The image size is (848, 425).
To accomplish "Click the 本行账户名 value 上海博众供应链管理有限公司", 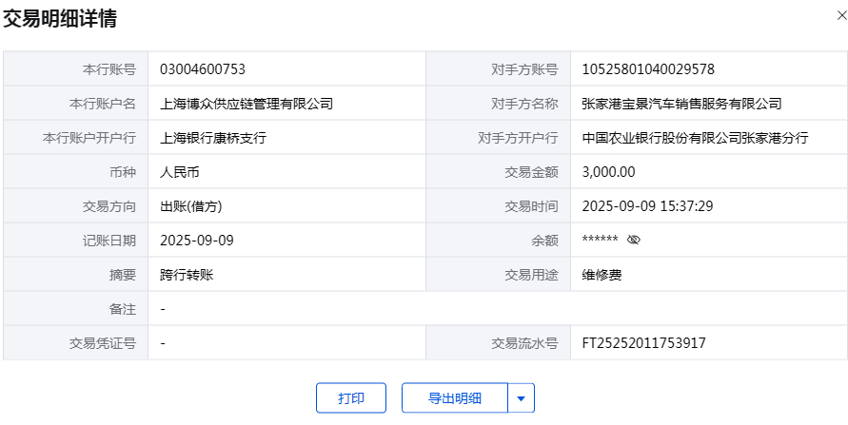I will tap(247, 104).
